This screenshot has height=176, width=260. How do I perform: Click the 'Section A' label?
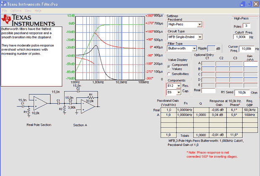click(x=80, y=125)
